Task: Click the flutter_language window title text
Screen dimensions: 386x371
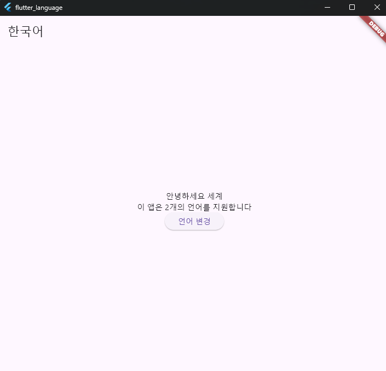Action: (x=39, y=8)
